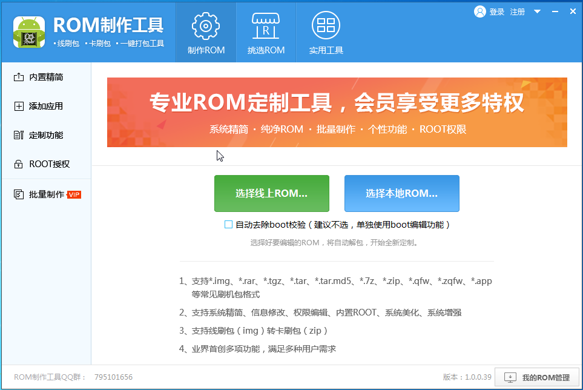The height and width of the screenshot is (390, 583).
Task: Click the 添加应用 plus icon
Action: [19, 107]
